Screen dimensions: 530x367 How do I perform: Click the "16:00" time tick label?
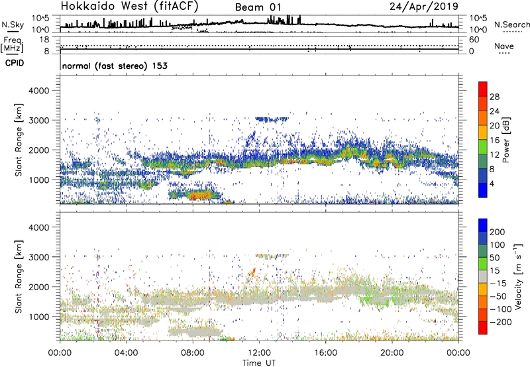pos(325,353)
